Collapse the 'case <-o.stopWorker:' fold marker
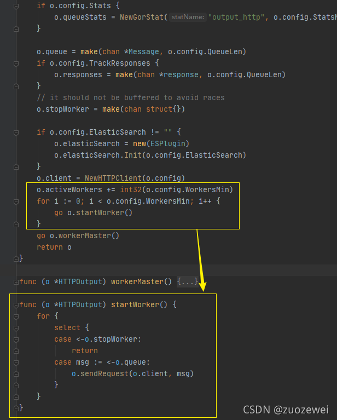The image size is (337, 420). [16, 340]
